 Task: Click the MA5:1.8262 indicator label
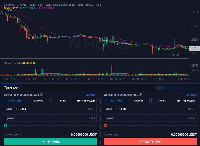(x=11, y=9)
